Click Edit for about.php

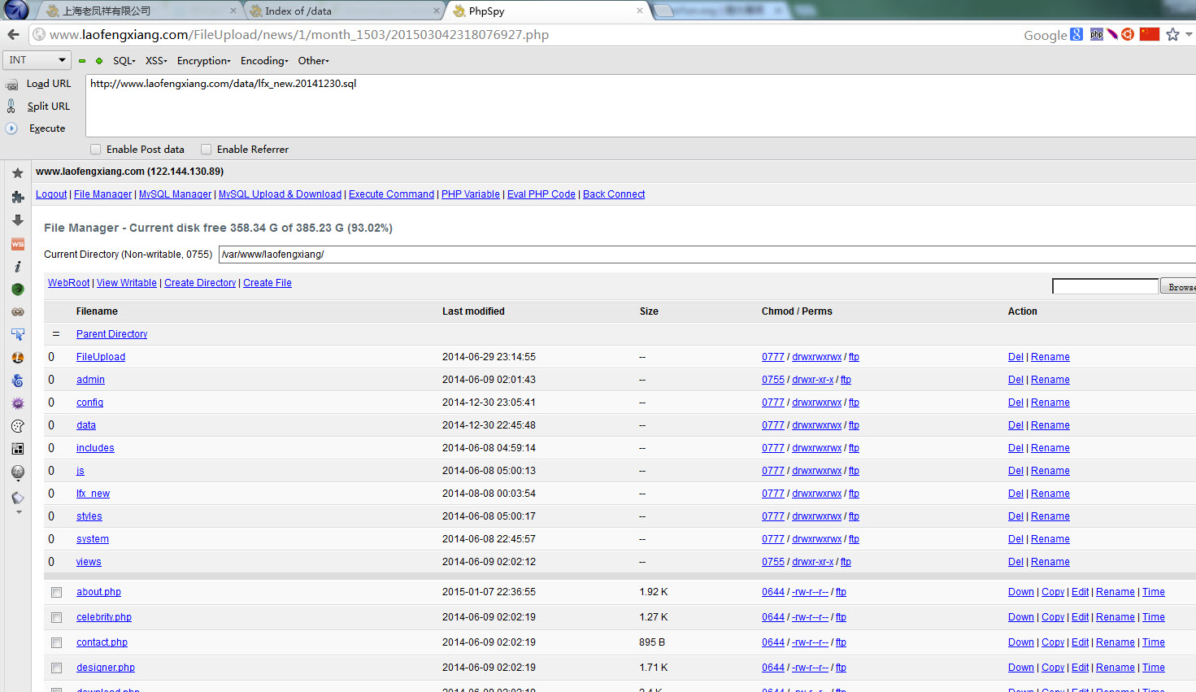point(1080,592)
